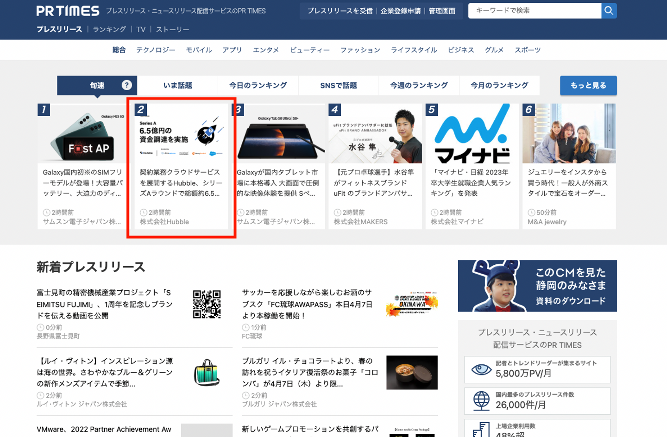Open the Louis Vuitton bag thumbnail
The width and height of the screenshot is (667, 437).
pyautogui.click(x=207, y=372)
